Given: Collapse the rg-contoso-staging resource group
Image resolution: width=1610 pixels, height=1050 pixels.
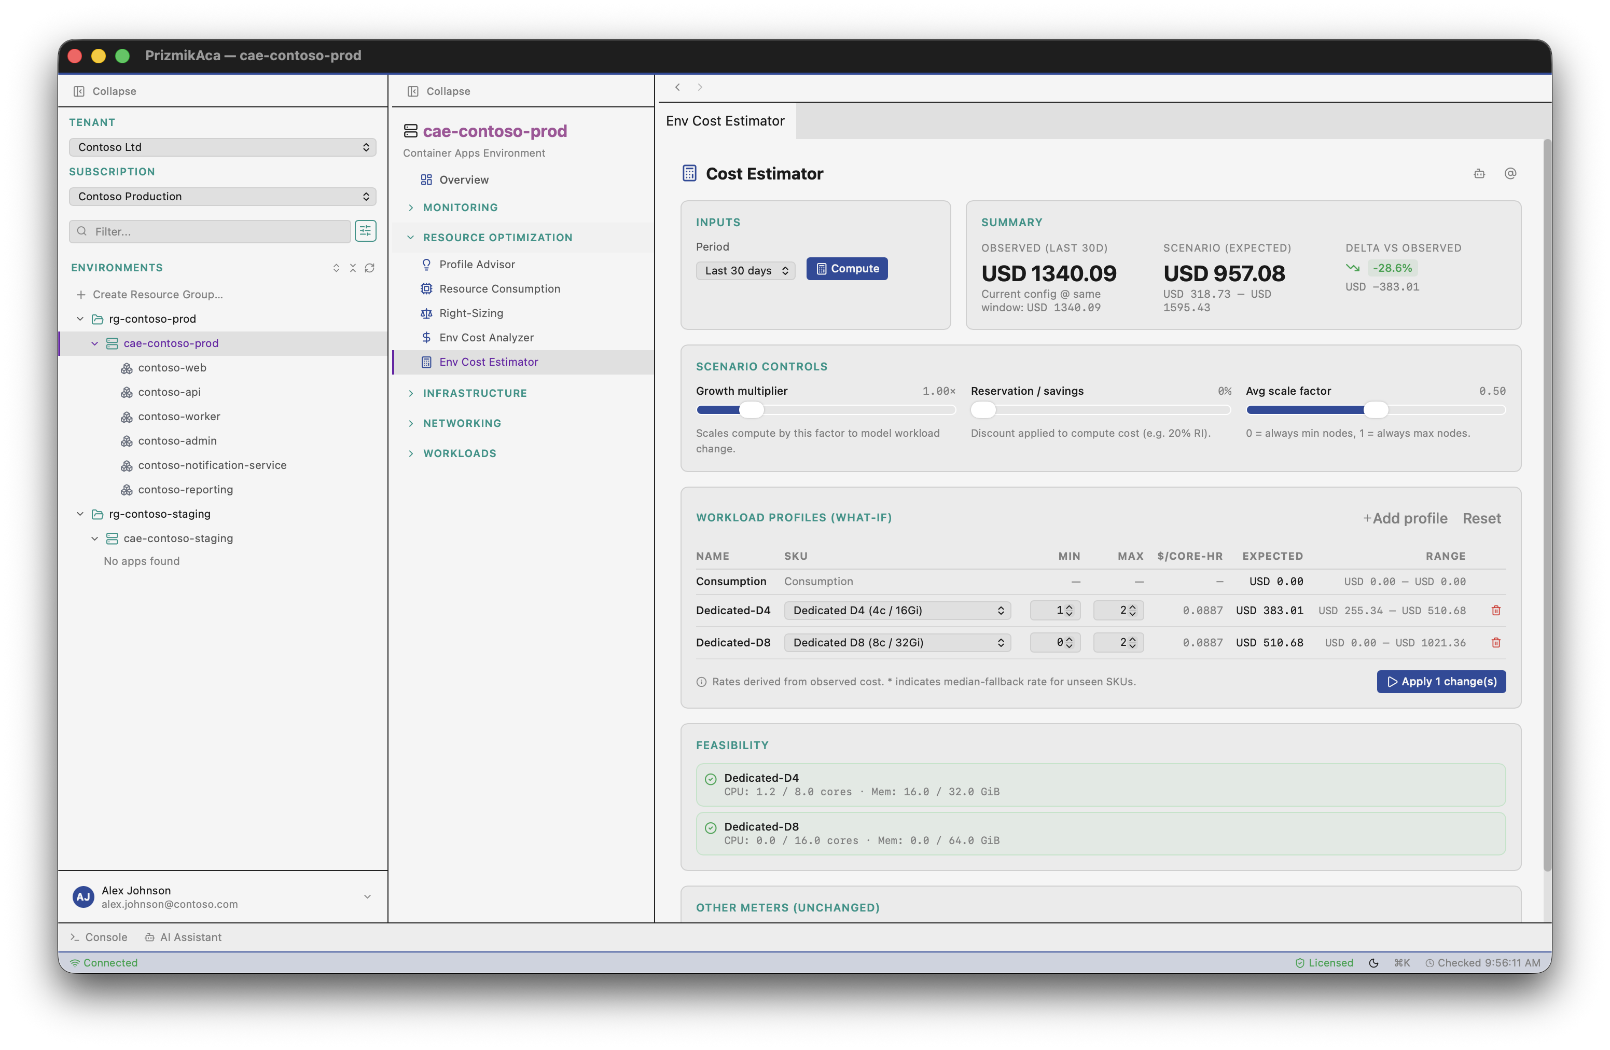Looking at the screenshot, I should (80, 514).
